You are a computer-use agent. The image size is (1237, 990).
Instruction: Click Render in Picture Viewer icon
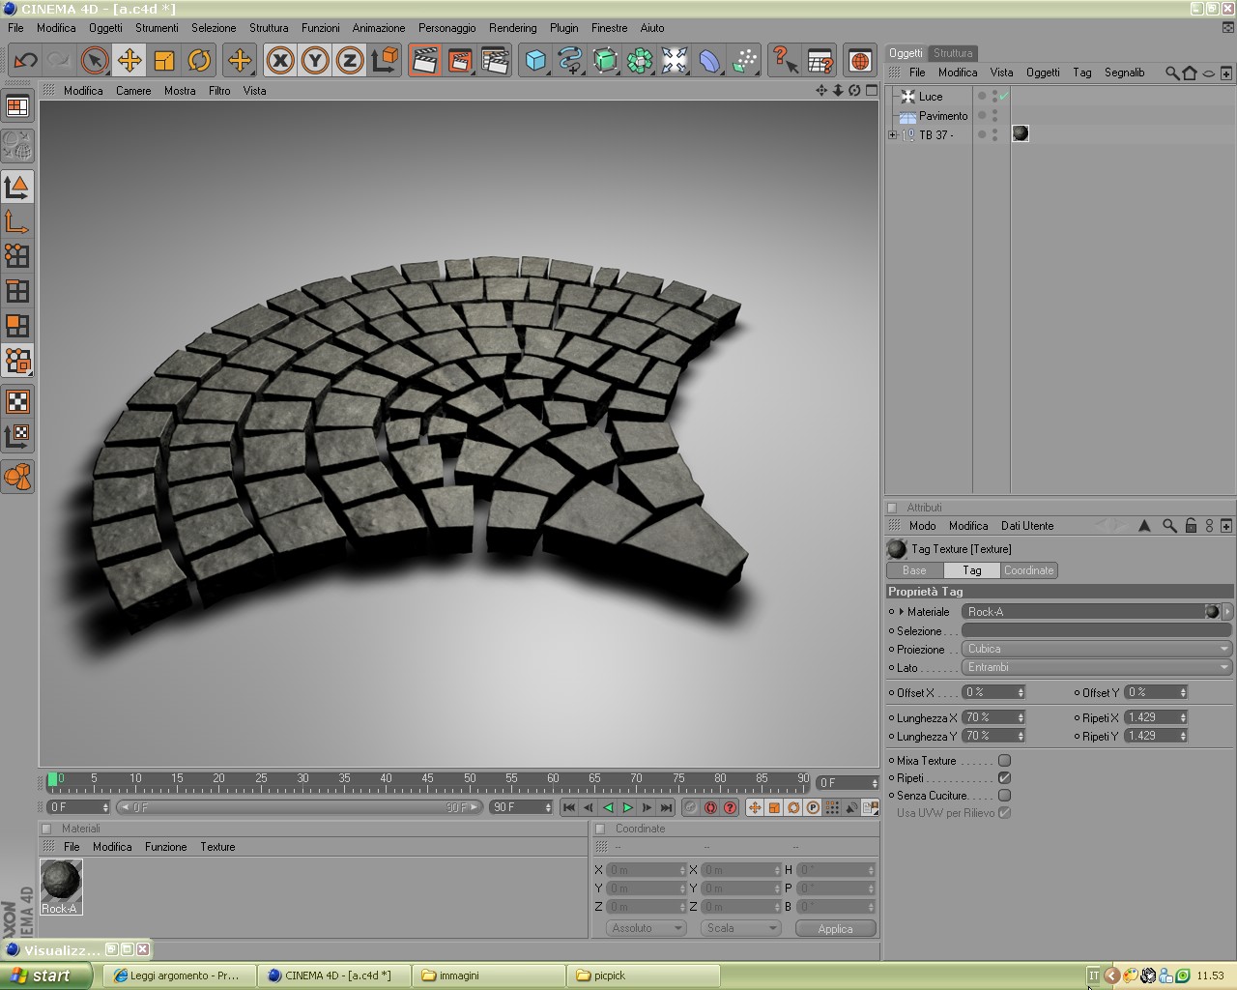(x=459, y=61)
